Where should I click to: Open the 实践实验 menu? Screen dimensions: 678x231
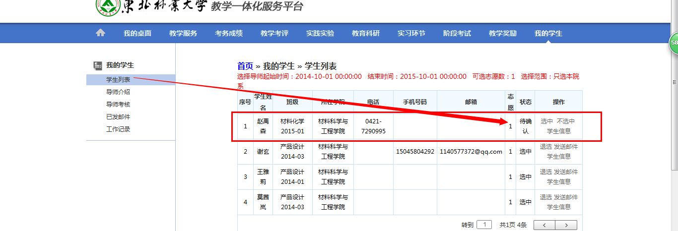[x=320, y=33]
